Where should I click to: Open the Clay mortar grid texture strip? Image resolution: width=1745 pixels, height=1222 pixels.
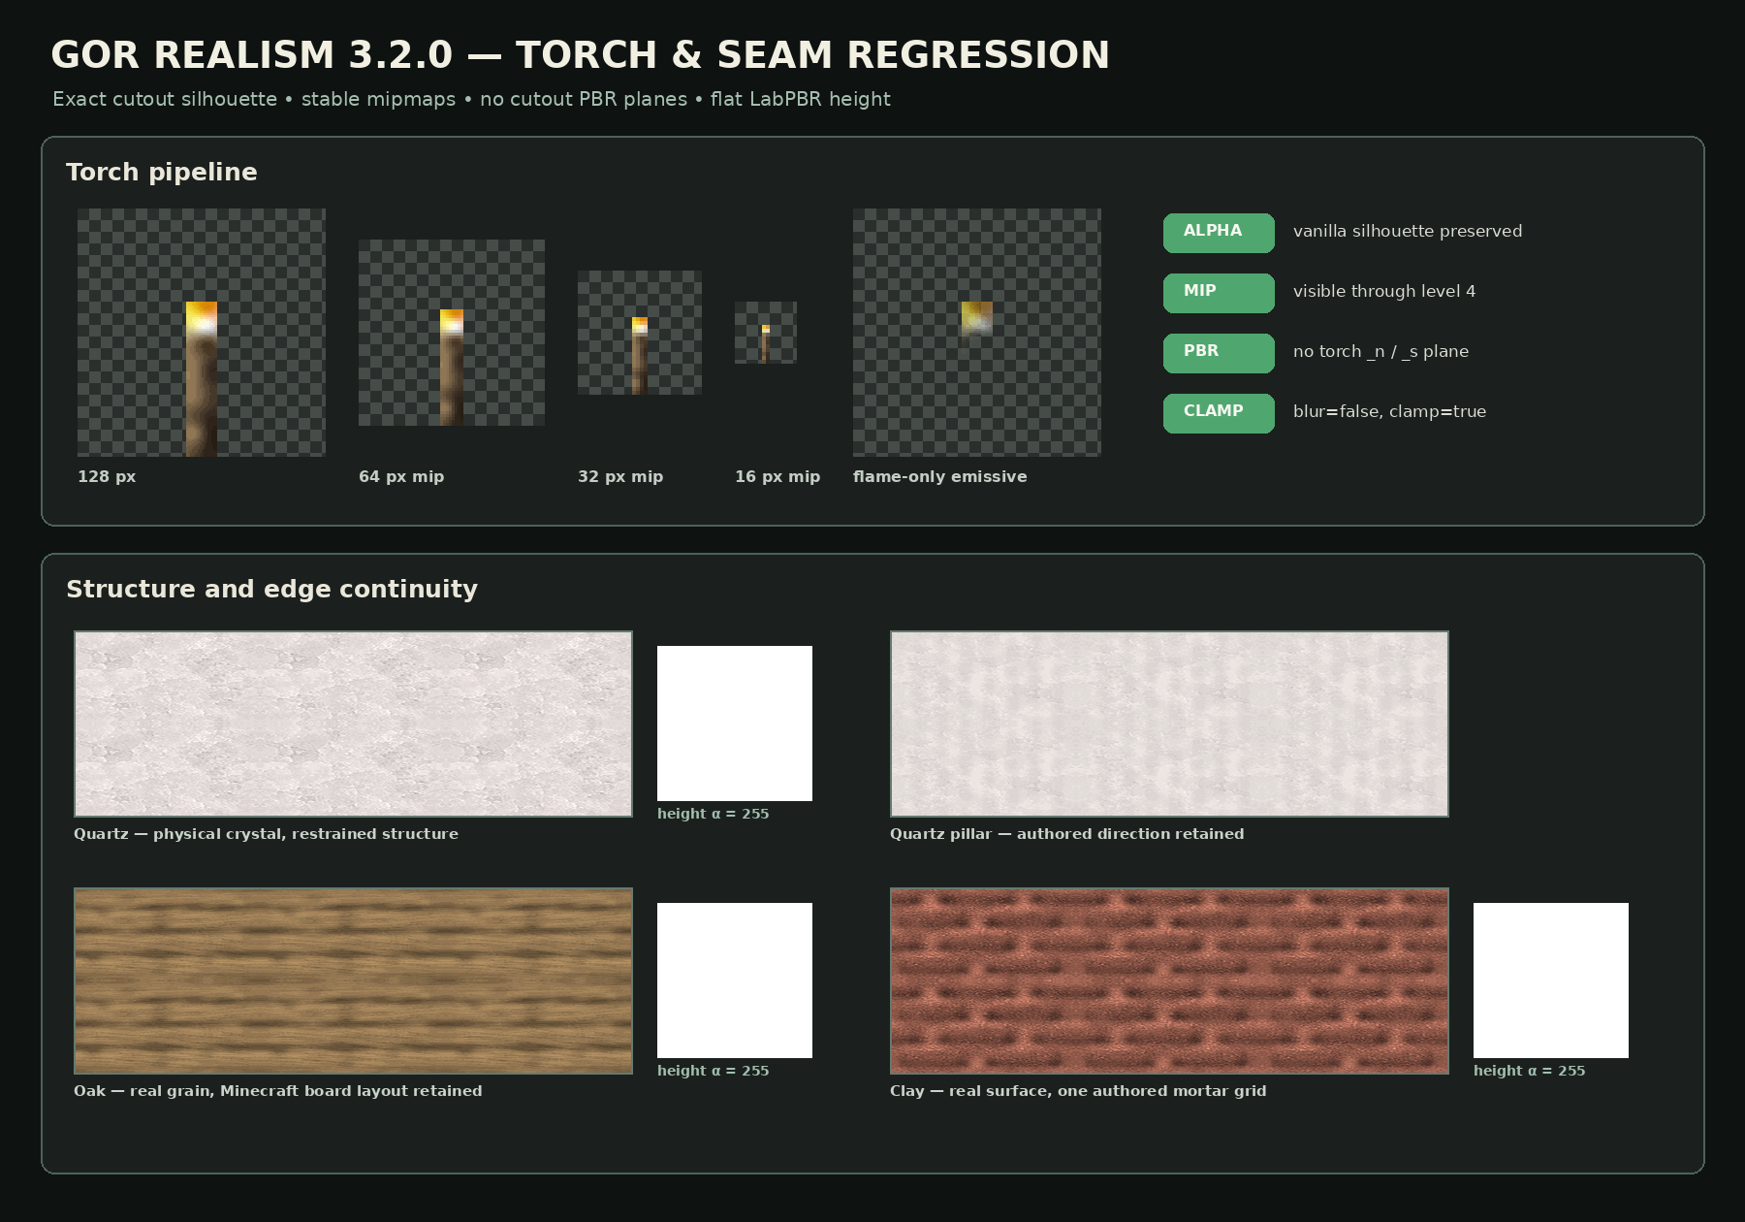pos(1169,981)
